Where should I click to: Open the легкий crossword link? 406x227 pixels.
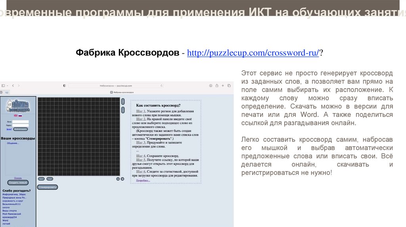pyautogui.click(x=6, y=224)
